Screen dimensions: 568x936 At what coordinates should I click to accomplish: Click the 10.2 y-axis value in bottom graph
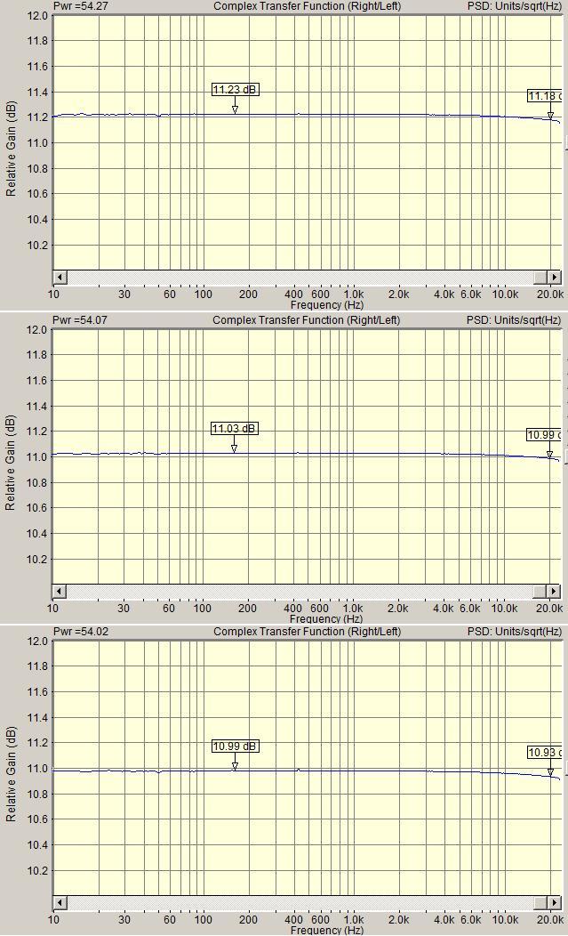(x=37, y=870)
